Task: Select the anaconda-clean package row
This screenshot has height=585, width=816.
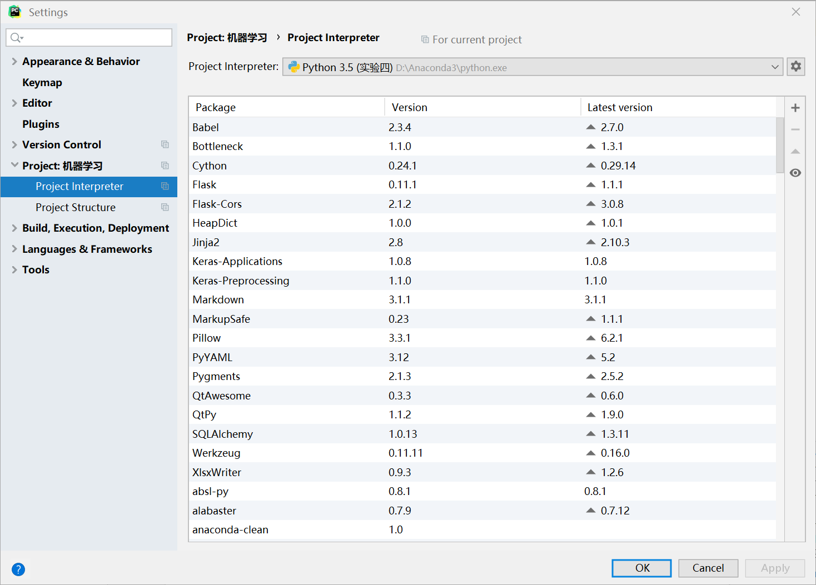Action: 482,529
